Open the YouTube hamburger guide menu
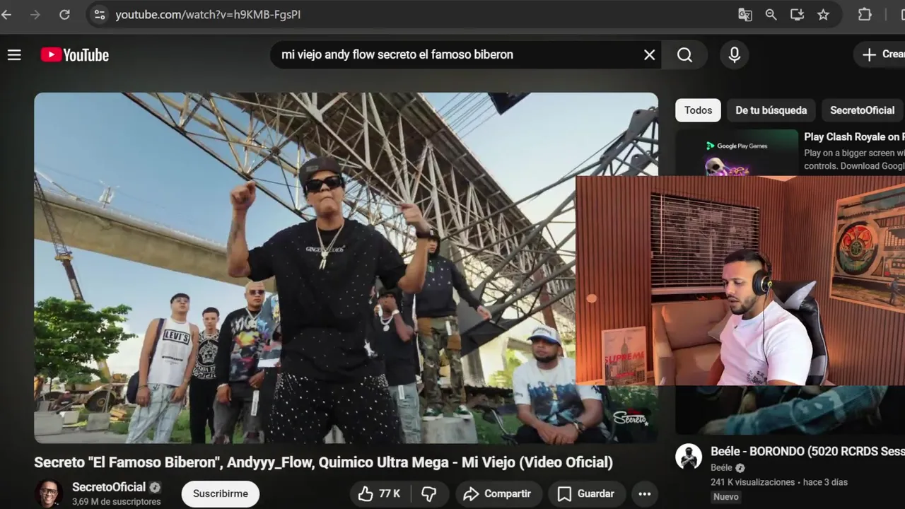Image resolution: width=905 pixels, height=509 pixels. pyautogui.click(x=14, y=55)
